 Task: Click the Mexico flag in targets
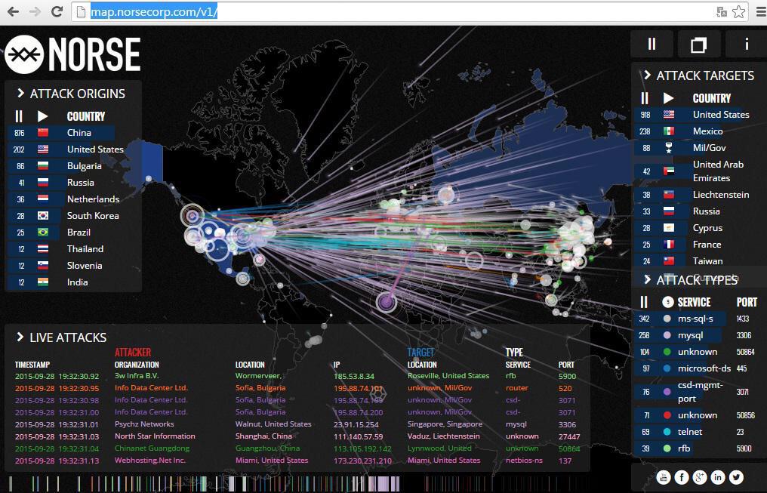pyautogui.click(x=669, y=131)
